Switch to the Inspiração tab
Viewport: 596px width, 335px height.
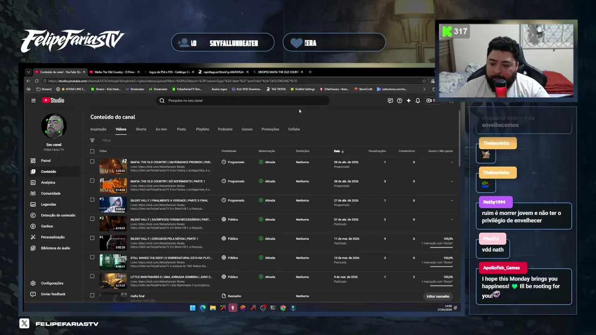coord(98,129)
